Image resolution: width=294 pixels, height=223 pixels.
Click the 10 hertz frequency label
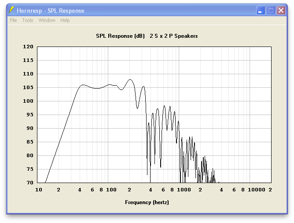39,190
